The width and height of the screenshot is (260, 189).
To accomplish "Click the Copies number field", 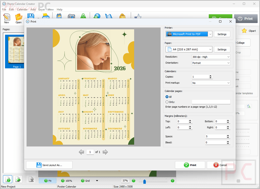I will (200, 77).
